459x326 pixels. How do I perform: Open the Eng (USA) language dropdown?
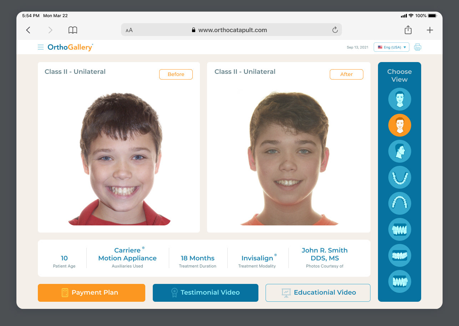(x=392, y=47)
